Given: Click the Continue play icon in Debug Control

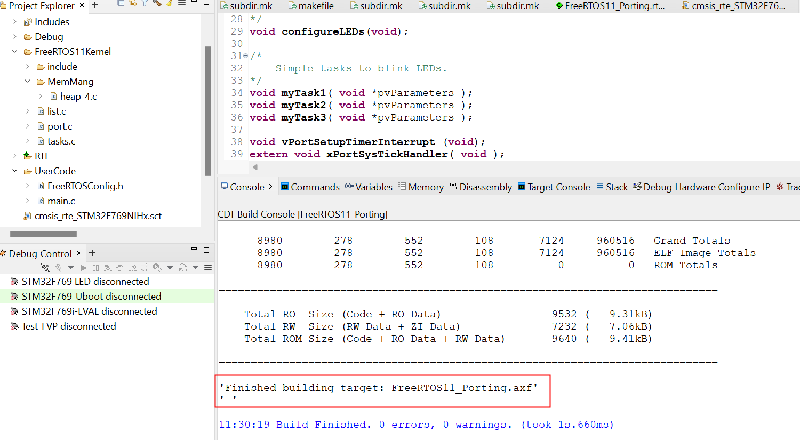Looking at the screenshot, I should [x=83, y=268].
